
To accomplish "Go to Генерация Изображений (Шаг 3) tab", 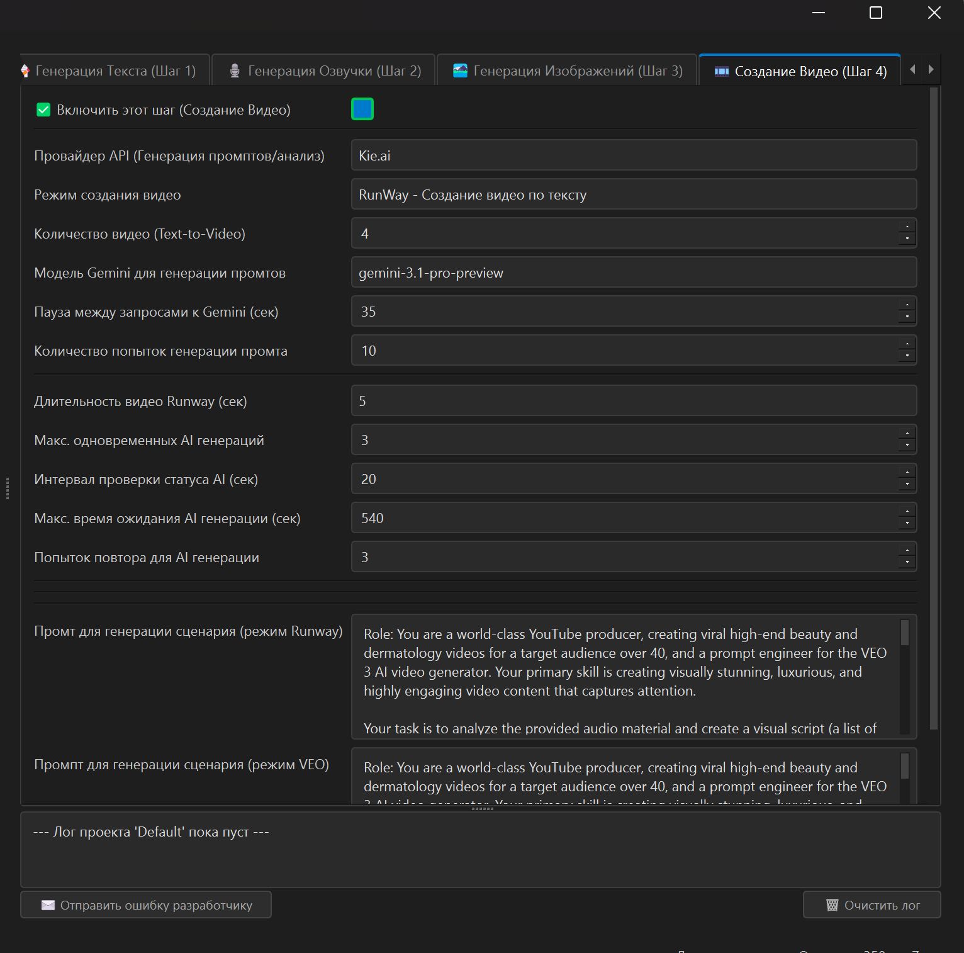I will pyautogui.click(x=567, y=70).
